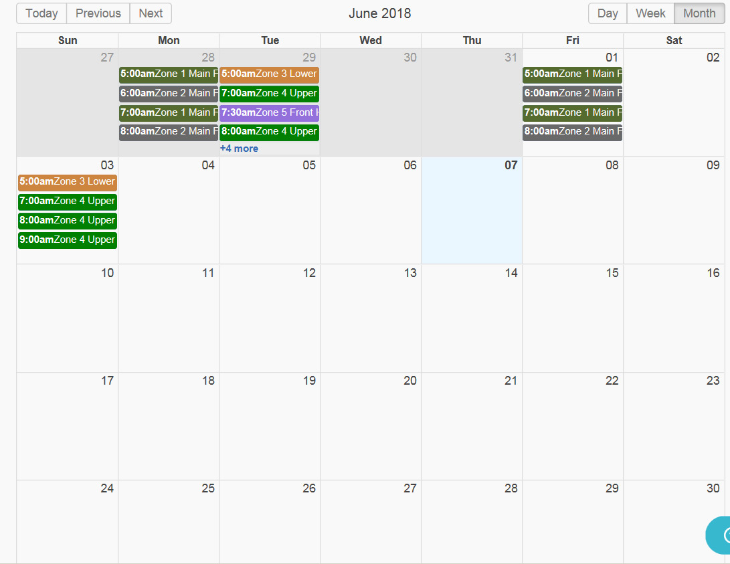Click day number 16 on Saturday
The height and width of the screenshot is (564, 730).
point(713,273)
